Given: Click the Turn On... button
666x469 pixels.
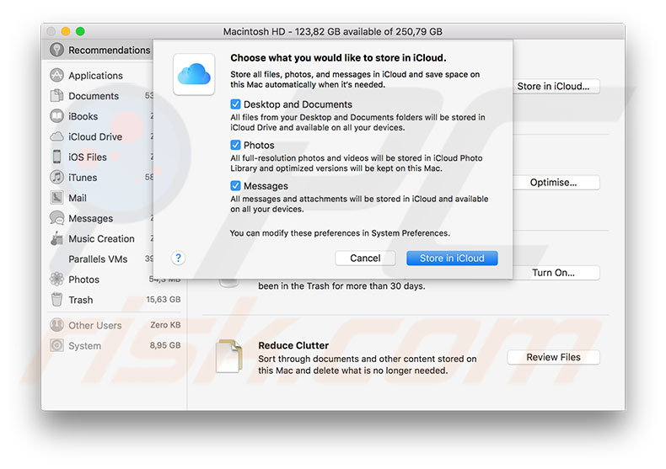Looking at the screenshot, I should click(556, 273).
